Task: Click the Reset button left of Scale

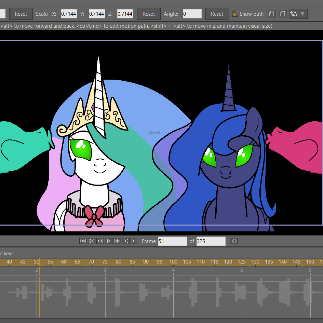Action: [x=21, y=14]
